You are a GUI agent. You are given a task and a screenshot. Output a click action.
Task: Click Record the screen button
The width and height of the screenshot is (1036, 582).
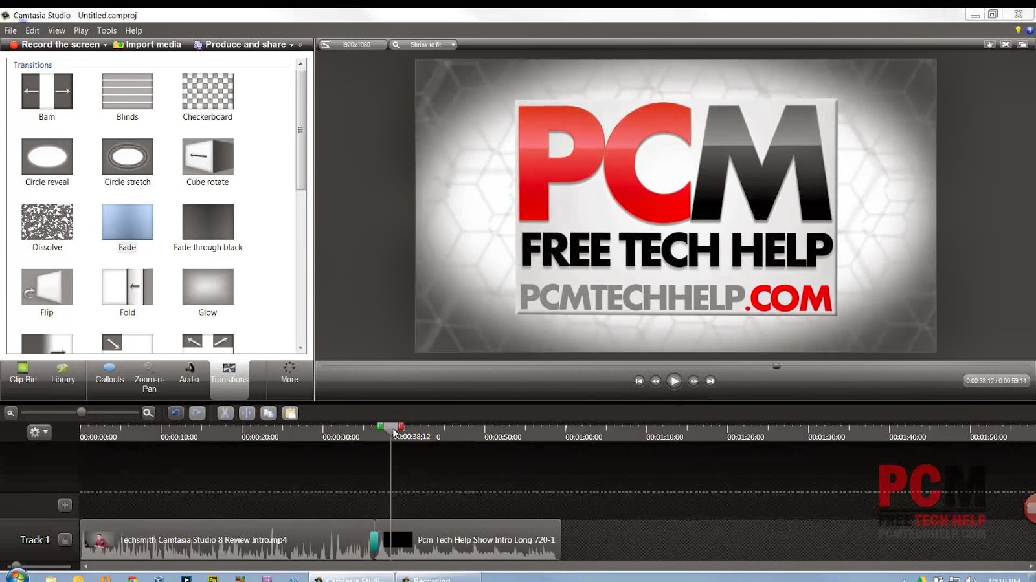54,45
